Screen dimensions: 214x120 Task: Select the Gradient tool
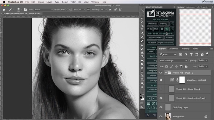pos(142,56)
